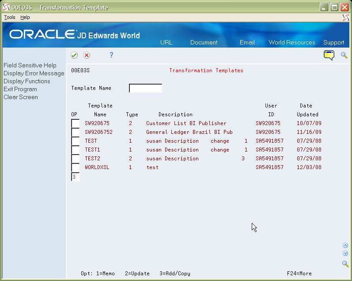Click the OP field for TEST2 row

tap(76, 159)
